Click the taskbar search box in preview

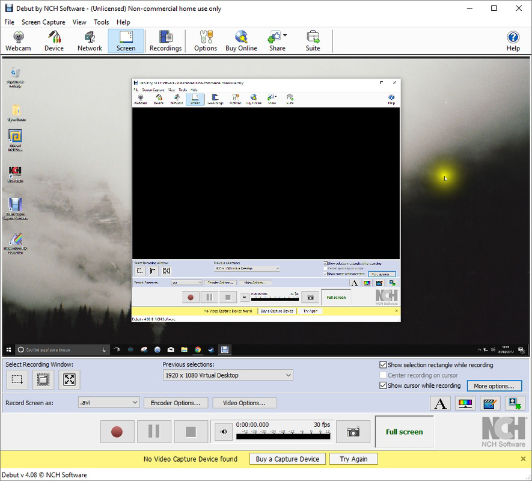[x=62, y=350]
